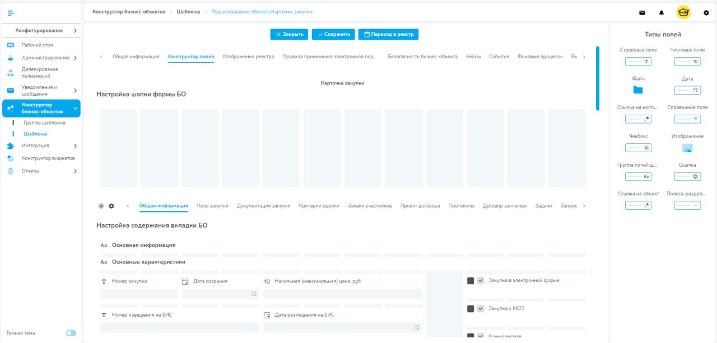Pick the Изображение field type icon
717x343 pixels.
[x=687, y=148]
